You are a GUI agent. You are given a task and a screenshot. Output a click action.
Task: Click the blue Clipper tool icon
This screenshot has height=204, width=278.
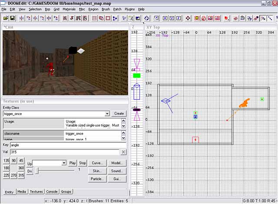(115, 18)
